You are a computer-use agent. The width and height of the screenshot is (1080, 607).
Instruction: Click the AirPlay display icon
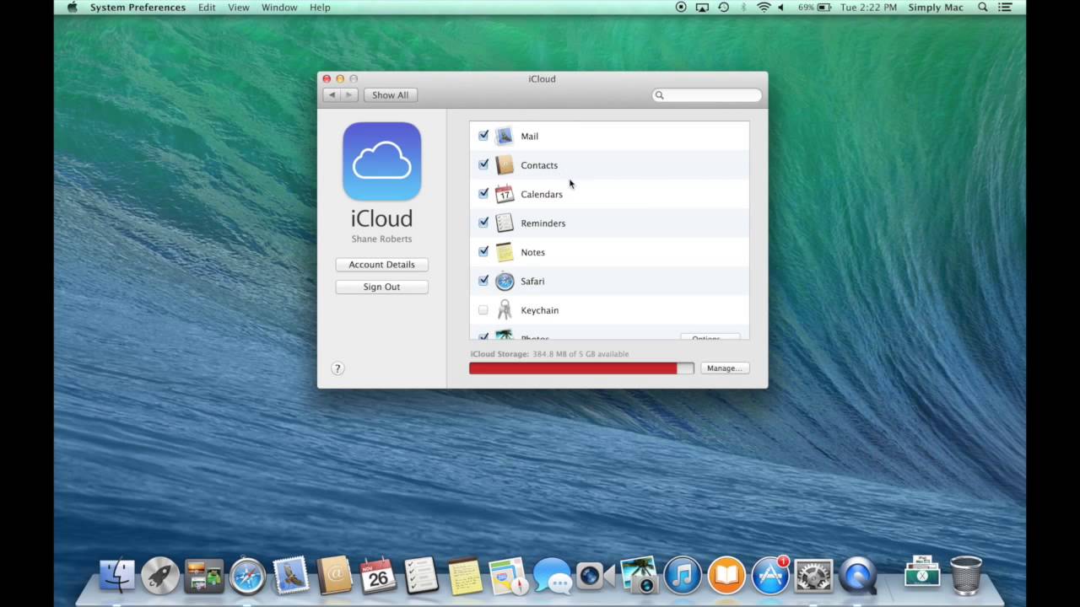[x=702, y=7]
